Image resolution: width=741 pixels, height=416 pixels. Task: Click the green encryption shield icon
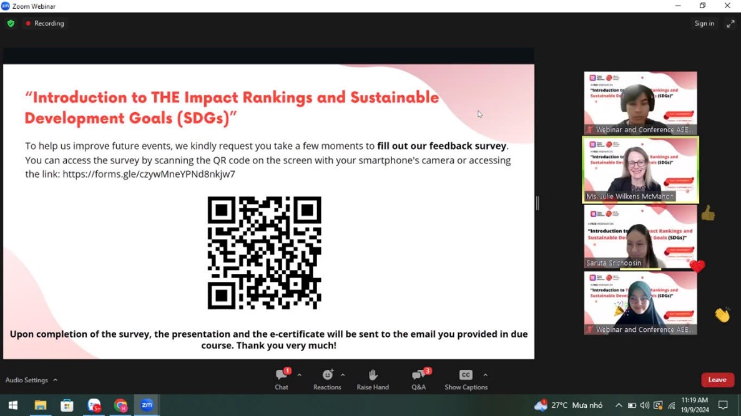click(x=11, y=23)
